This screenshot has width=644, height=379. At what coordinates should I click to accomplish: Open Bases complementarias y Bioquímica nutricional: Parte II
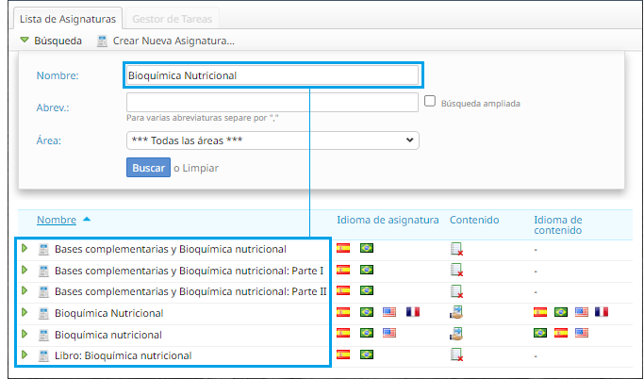coord(190,291)
